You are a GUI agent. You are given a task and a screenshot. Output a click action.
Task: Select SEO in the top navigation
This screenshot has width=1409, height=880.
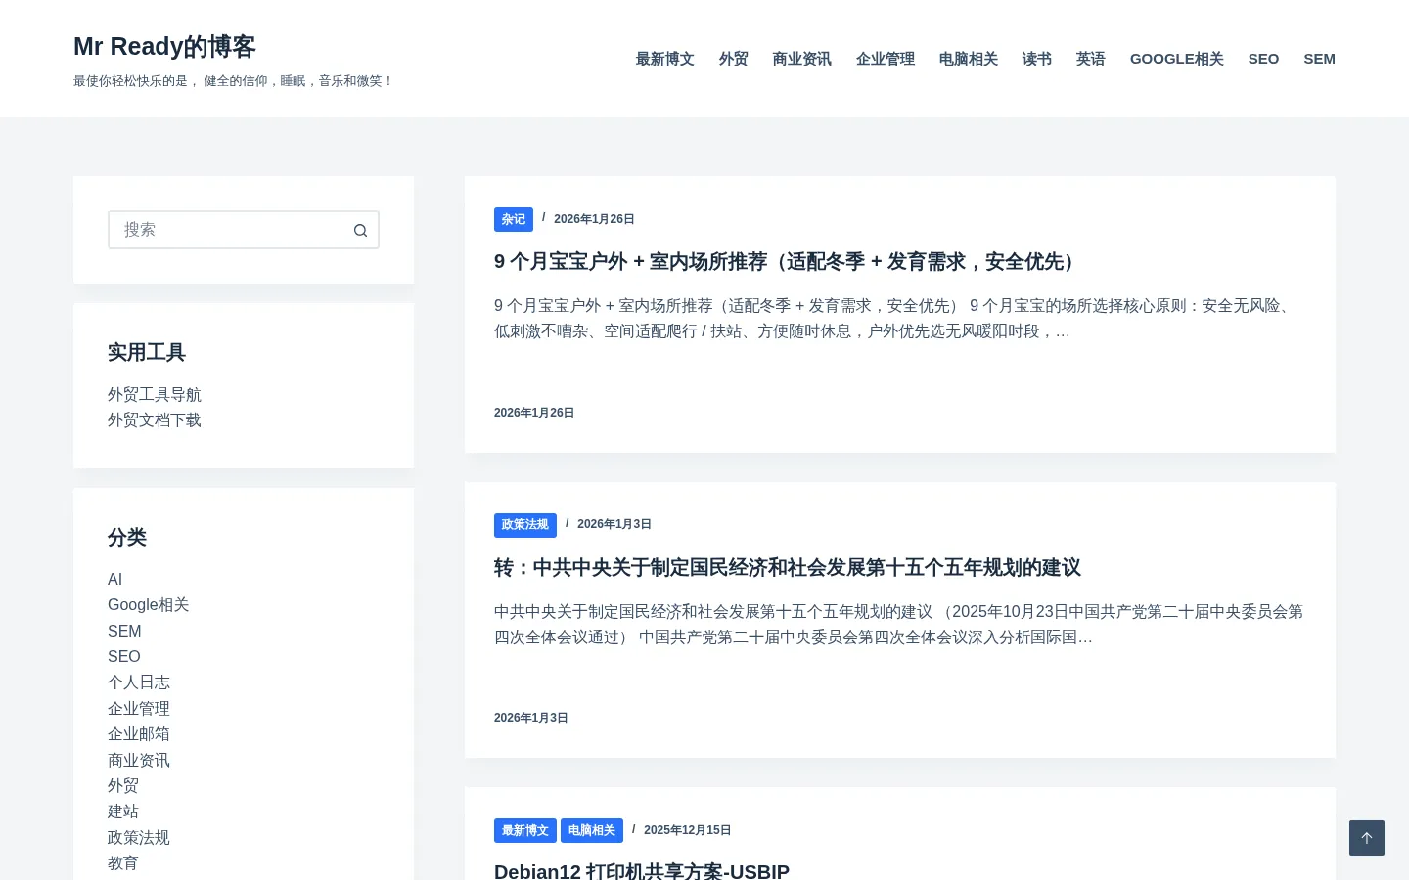coord(1263,59)
